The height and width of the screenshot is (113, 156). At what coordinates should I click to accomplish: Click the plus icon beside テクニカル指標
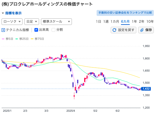click(3, 30)
